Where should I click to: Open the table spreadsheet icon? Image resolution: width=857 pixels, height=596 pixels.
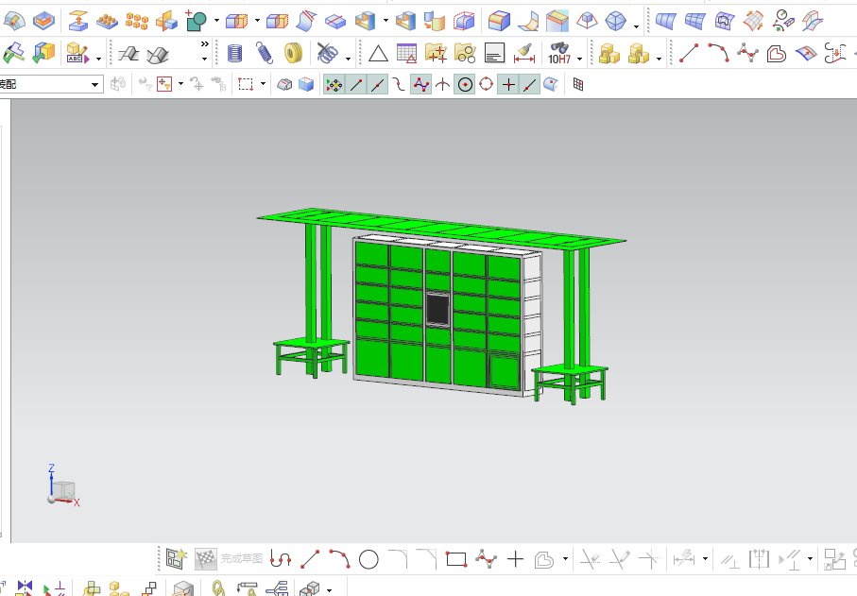point(407,53)
